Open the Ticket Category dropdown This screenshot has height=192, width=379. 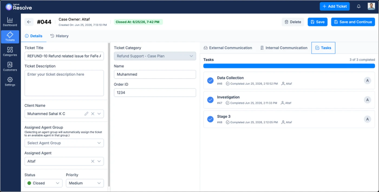pos(155,56)
